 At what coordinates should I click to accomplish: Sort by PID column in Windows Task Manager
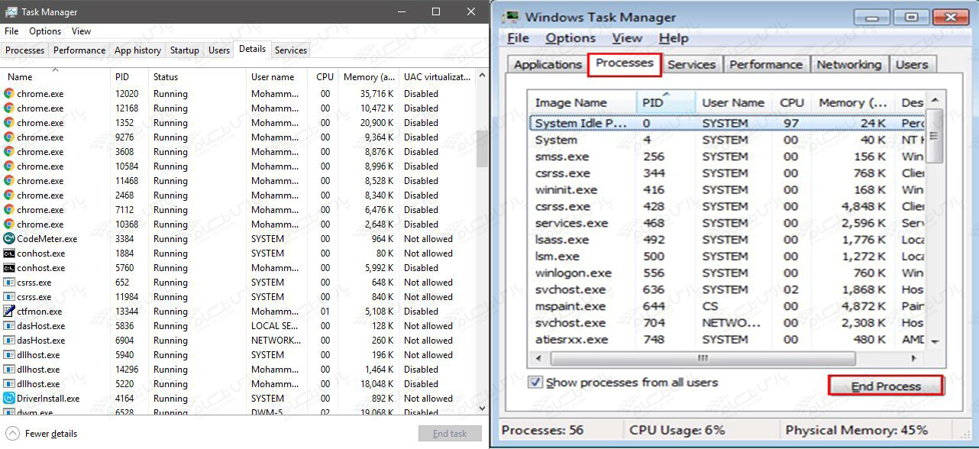click(x=666, y=102)
